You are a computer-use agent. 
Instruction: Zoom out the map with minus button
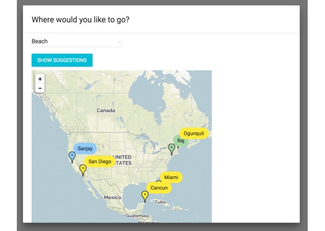[40, 88]
